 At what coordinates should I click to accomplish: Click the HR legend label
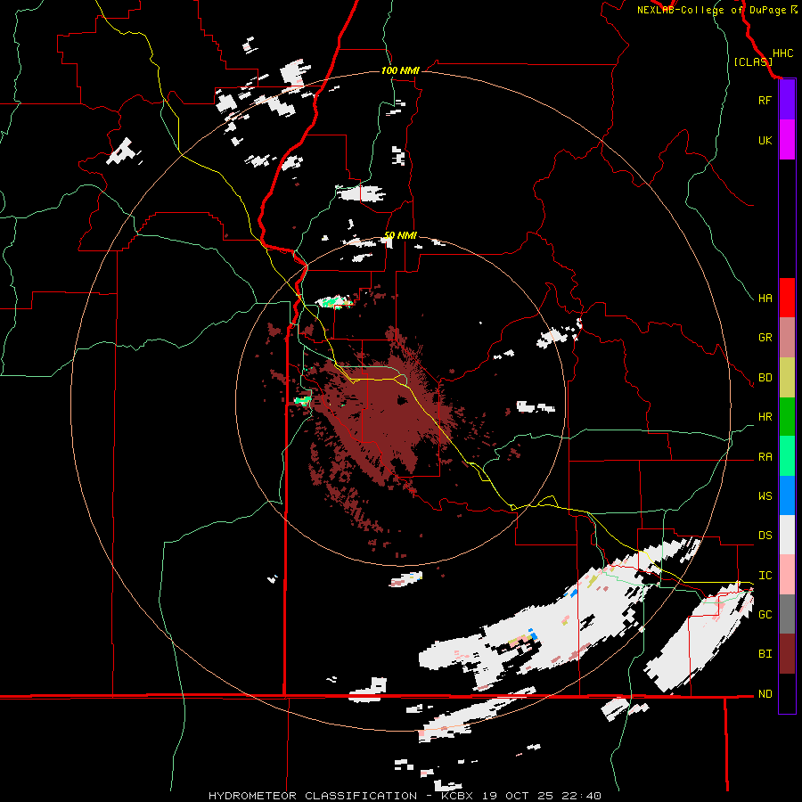coord(765,417)
